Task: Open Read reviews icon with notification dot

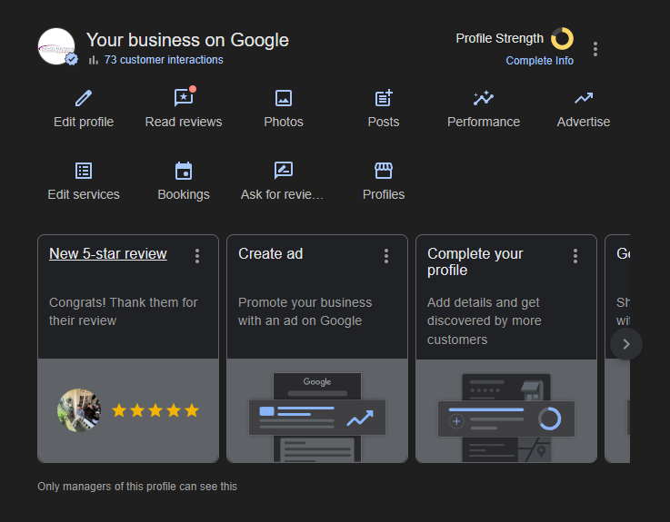Action: (184, 98)
